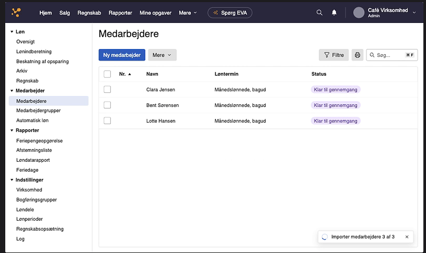Check the box for Lotte Hansen
This screenshot has height=253, width=426.
click(107, 121)
